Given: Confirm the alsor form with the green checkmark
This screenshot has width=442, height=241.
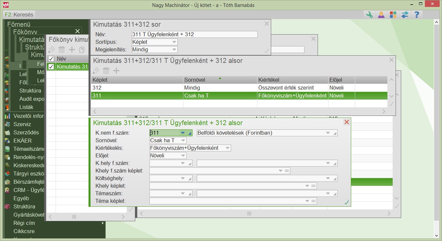Looking at the screenshot, I should 347,202.
